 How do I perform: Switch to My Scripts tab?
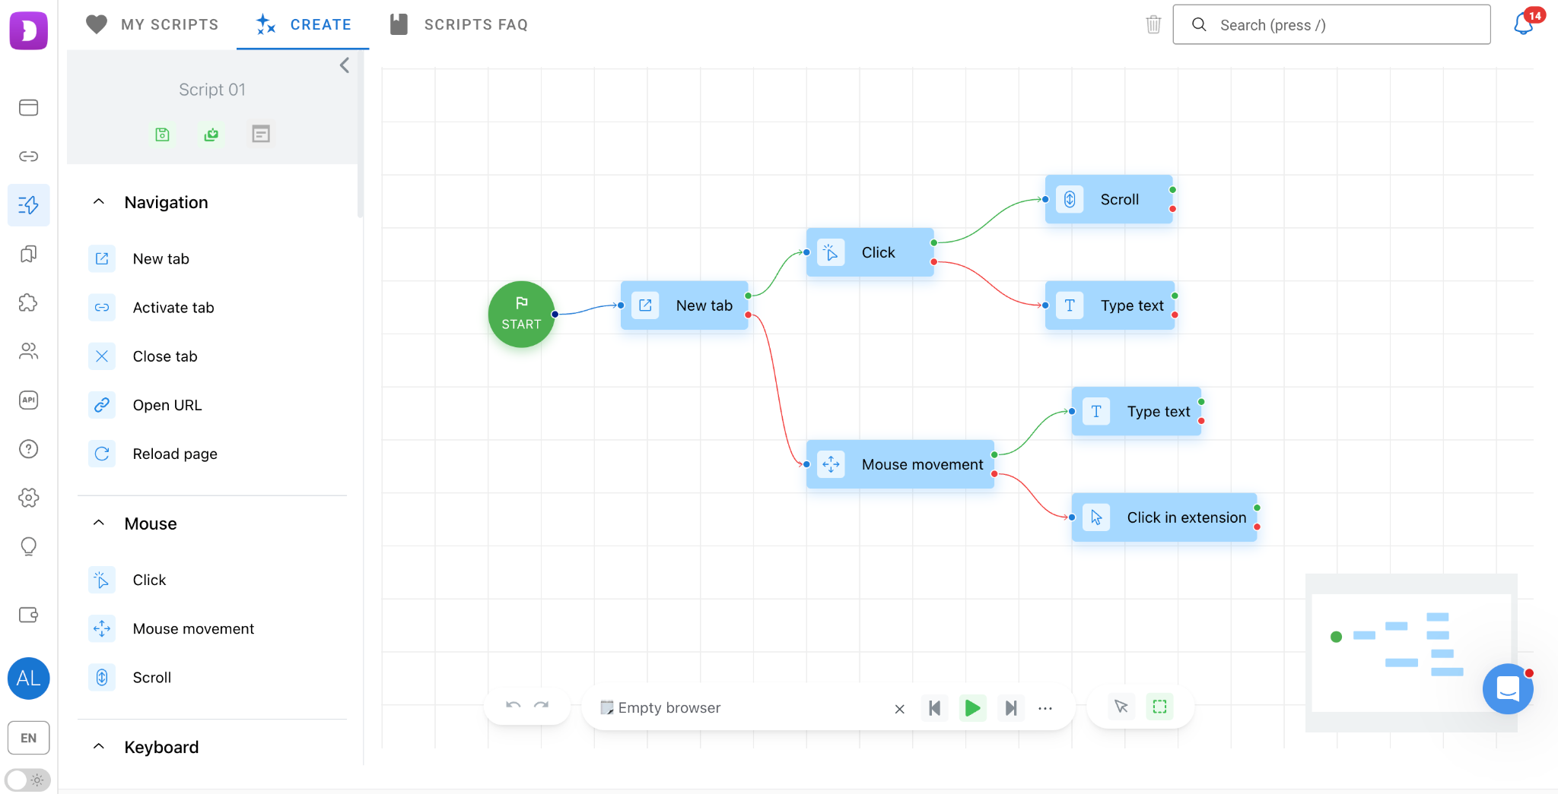click(152, 24)
